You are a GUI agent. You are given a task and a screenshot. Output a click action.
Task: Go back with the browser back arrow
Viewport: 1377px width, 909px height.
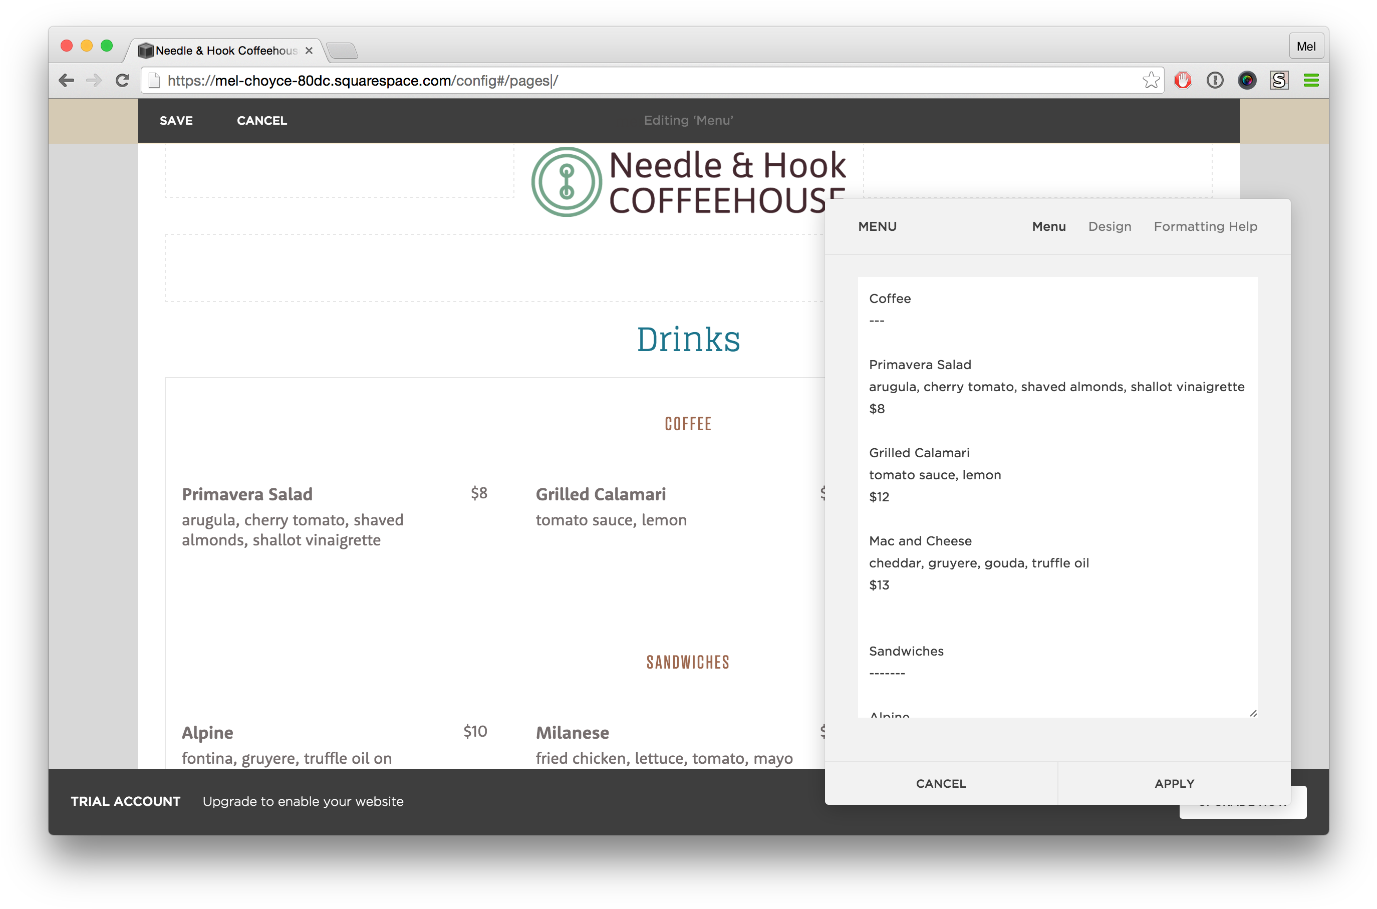coord(67,81)
